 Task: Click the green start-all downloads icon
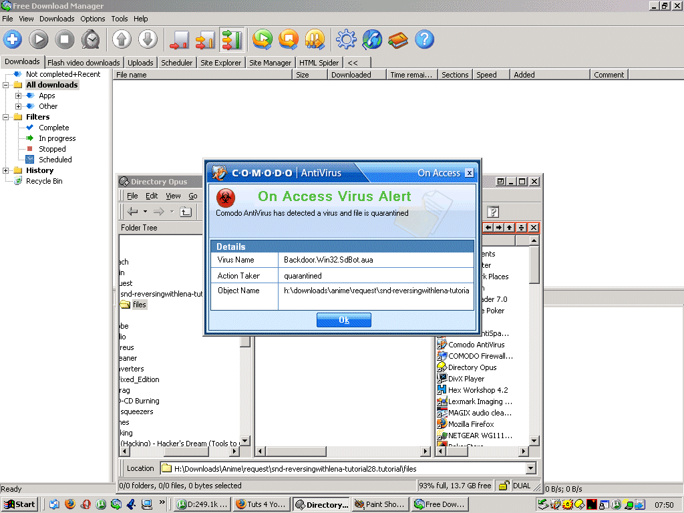[263, 39]
